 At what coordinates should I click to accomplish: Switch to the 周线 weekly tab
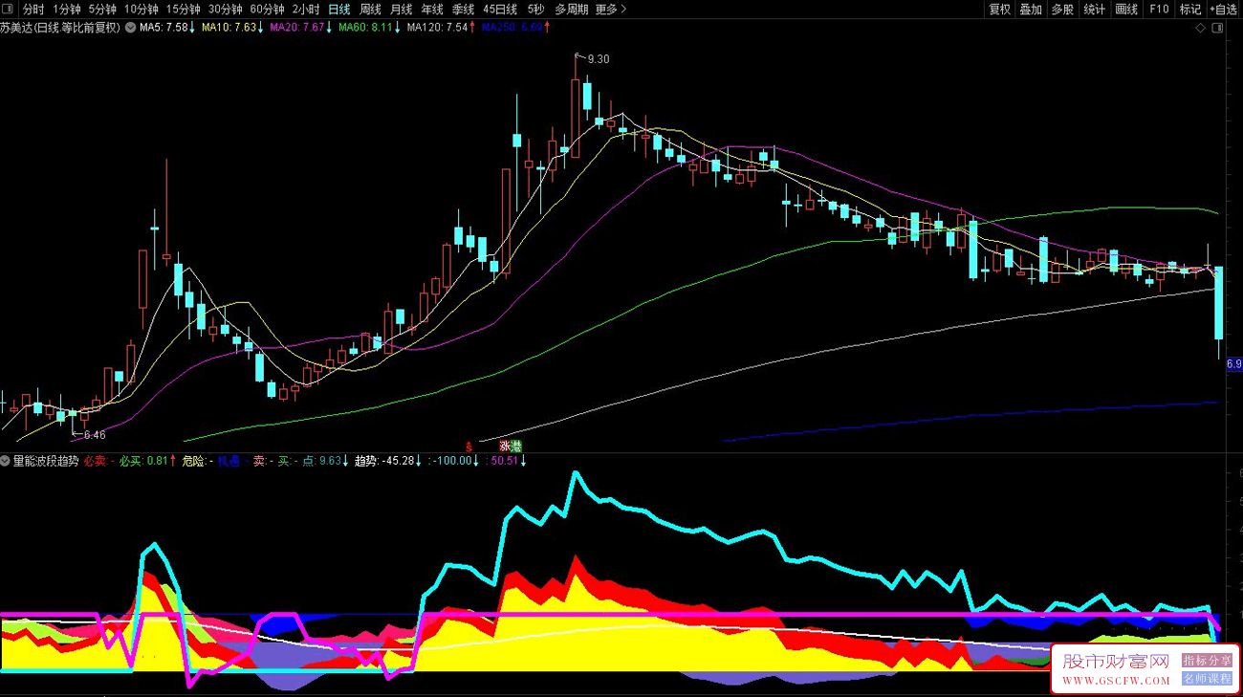click(370, 10)
